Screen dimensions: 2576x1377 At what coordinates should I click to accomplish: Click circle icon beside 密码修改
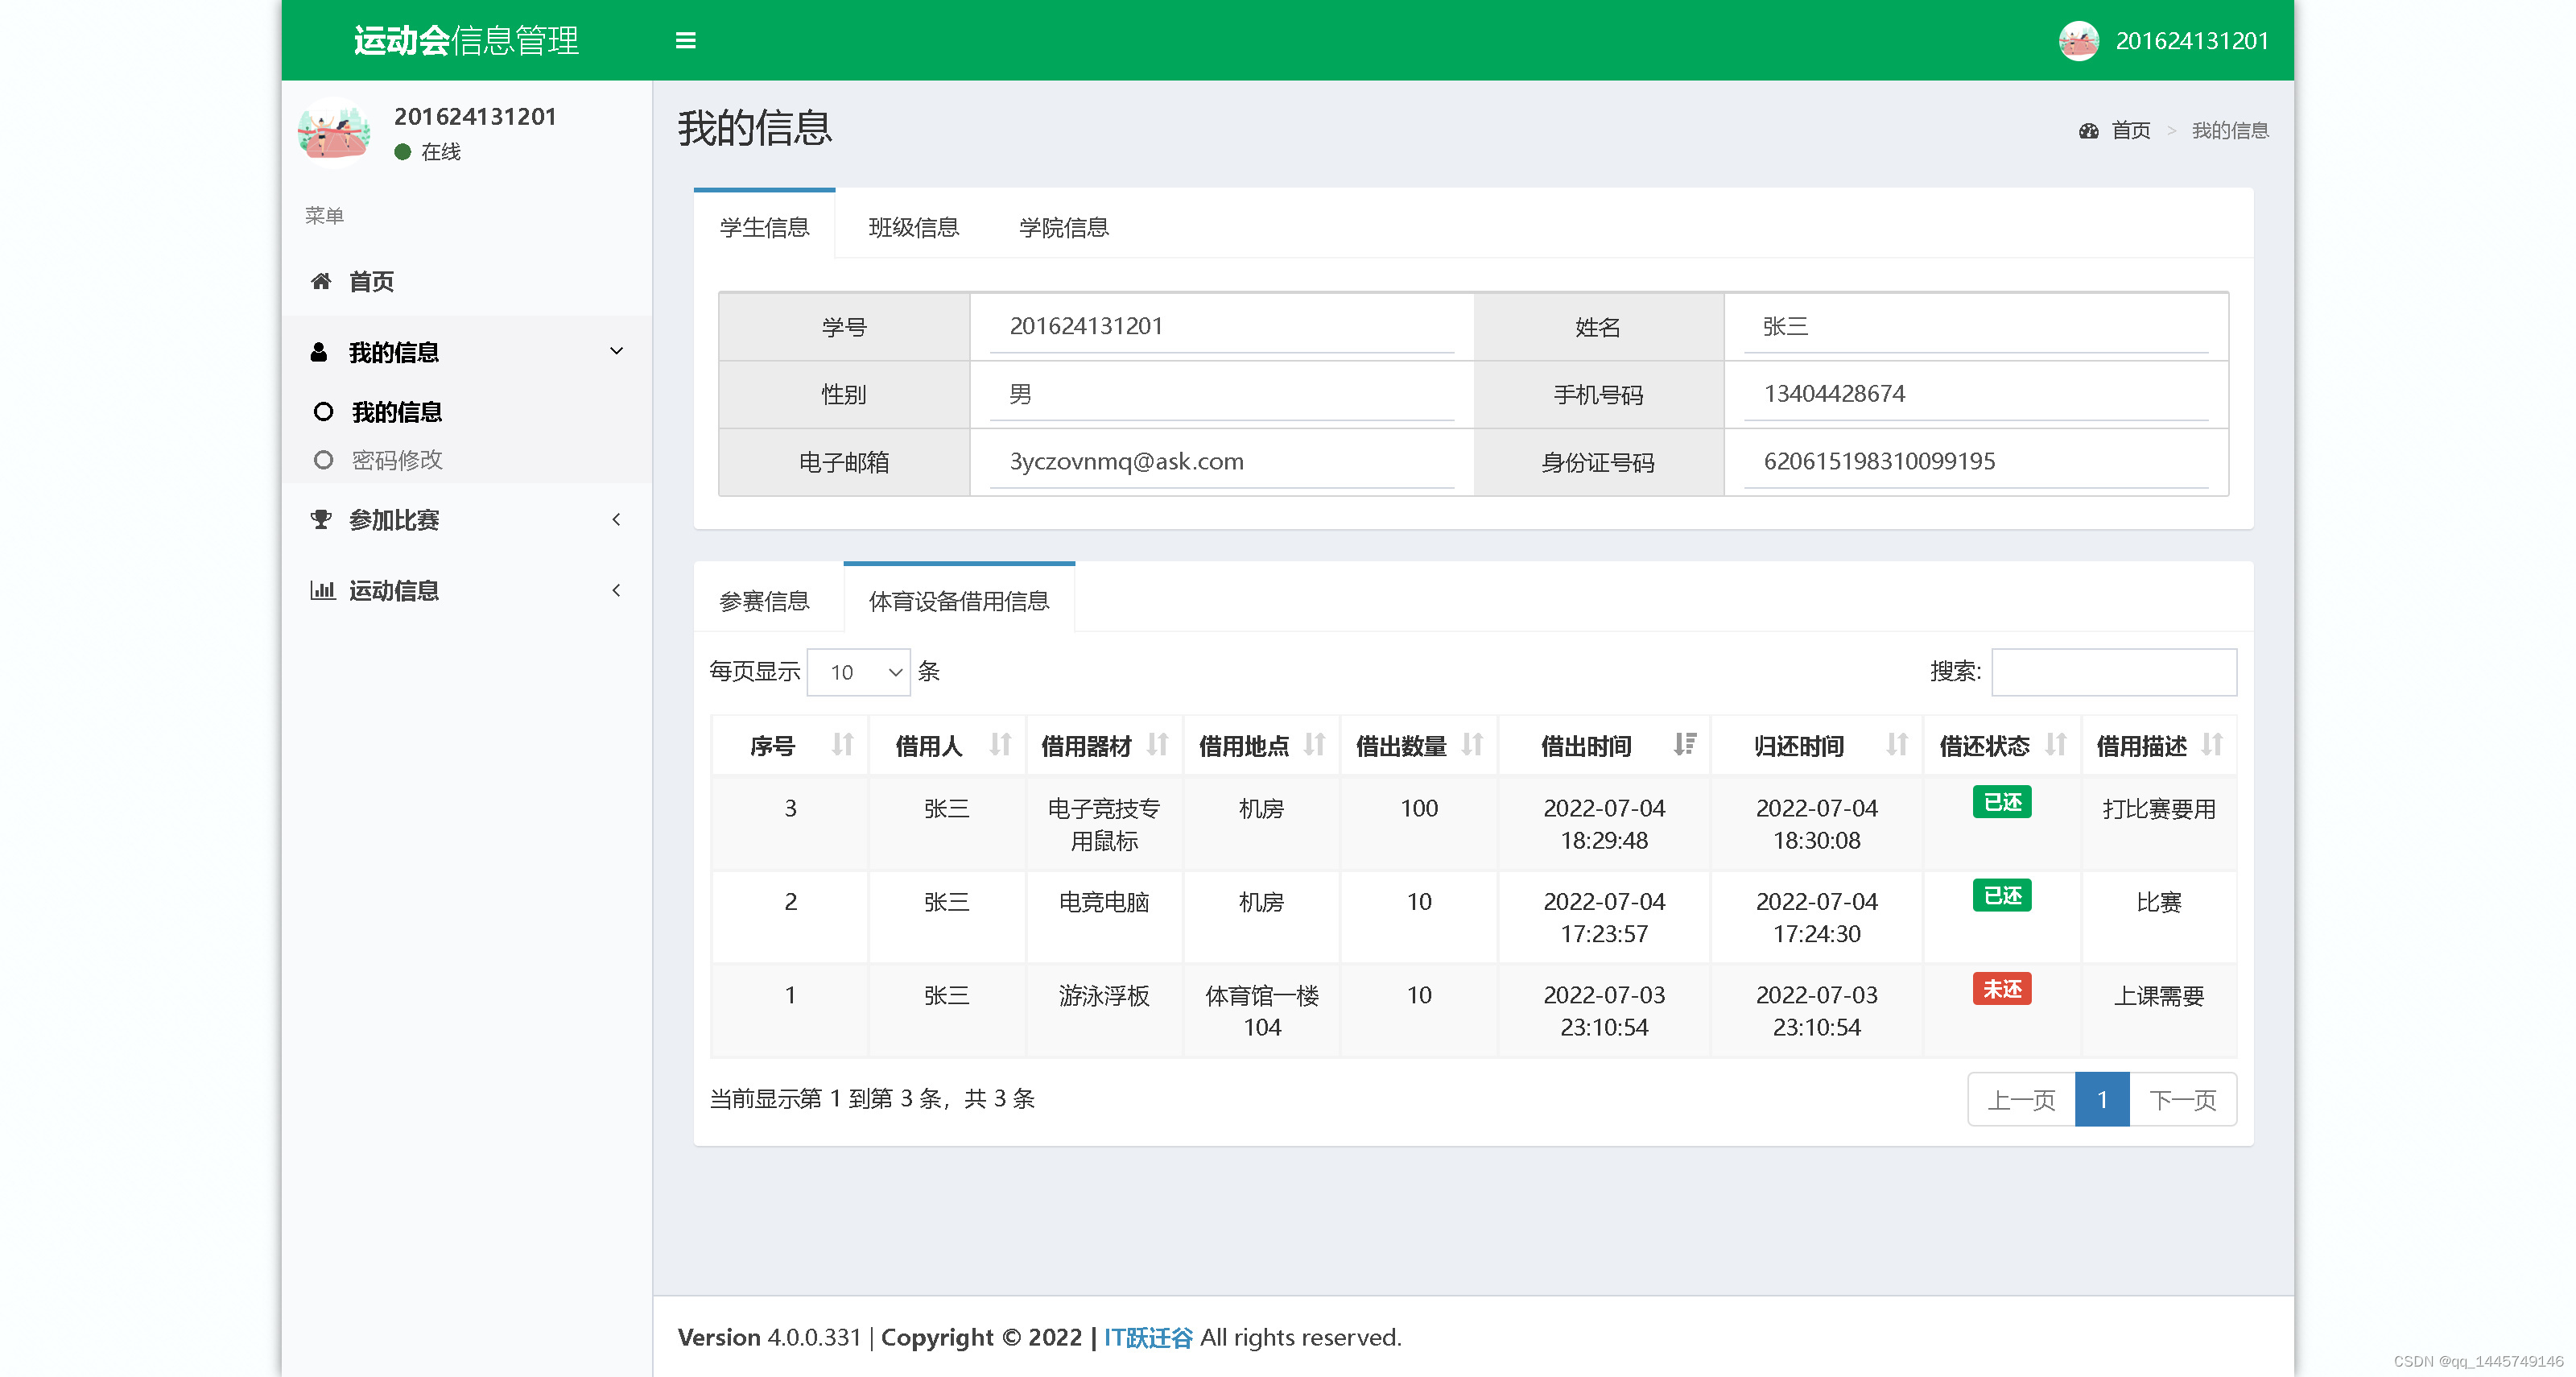coord(323,460)
